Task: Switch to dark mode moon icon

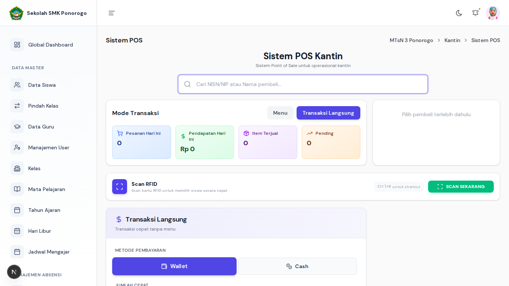Action: tap(459, 13)
